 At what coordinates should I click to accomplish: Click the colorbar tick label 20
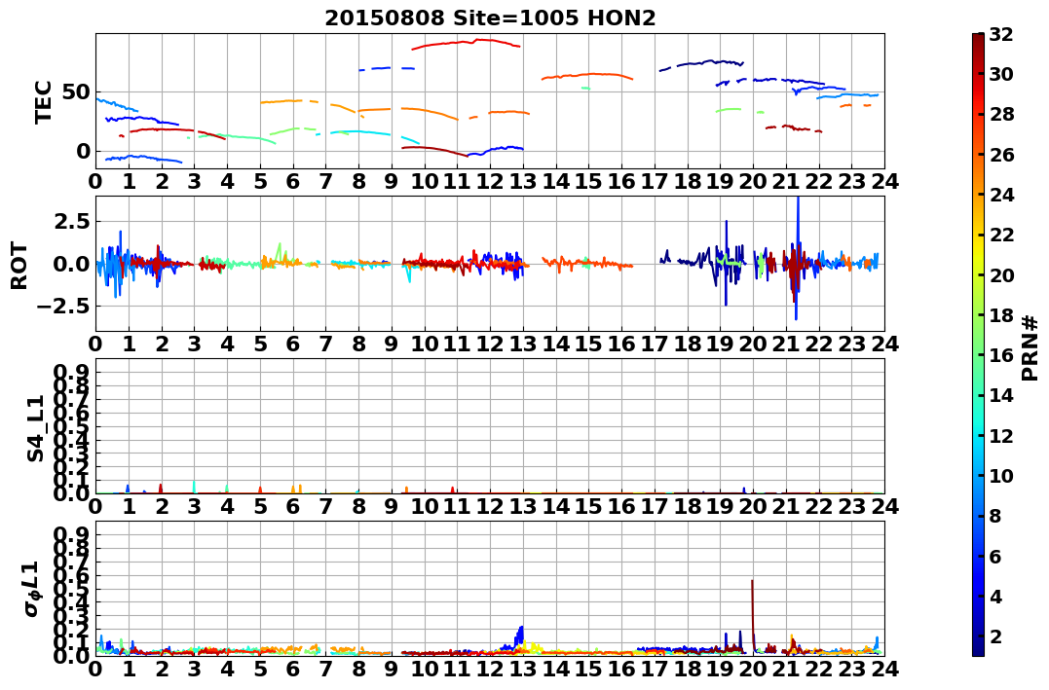(x=1001, y=274)
